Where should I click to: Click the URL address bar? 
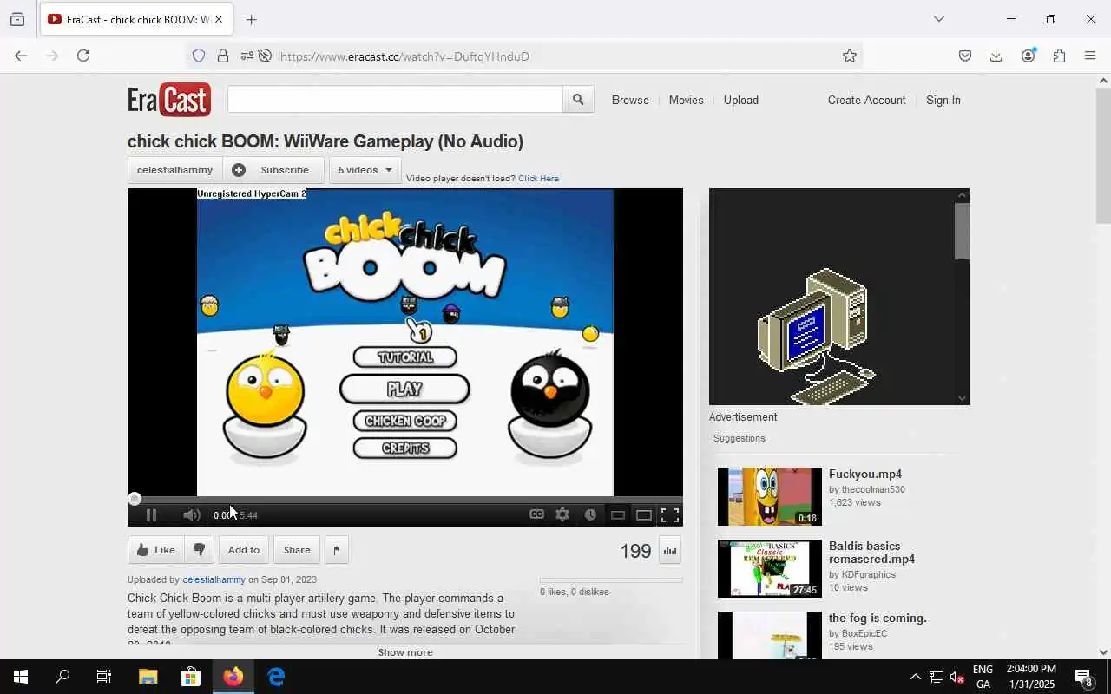click(x=555, y=56)
